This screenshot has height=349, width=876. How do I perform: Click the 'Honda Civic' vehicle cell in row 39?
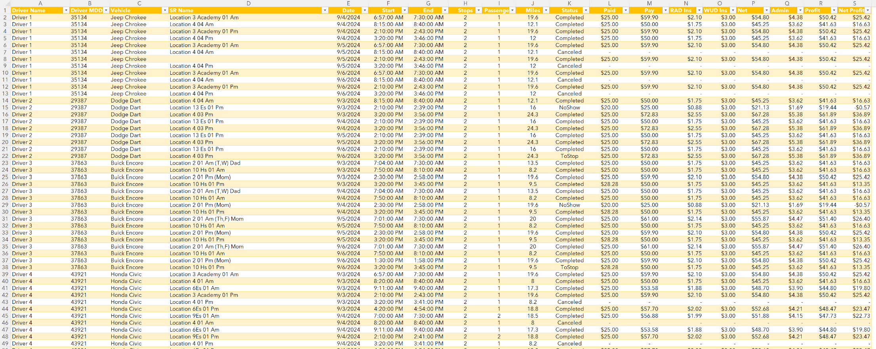[139, 274]
